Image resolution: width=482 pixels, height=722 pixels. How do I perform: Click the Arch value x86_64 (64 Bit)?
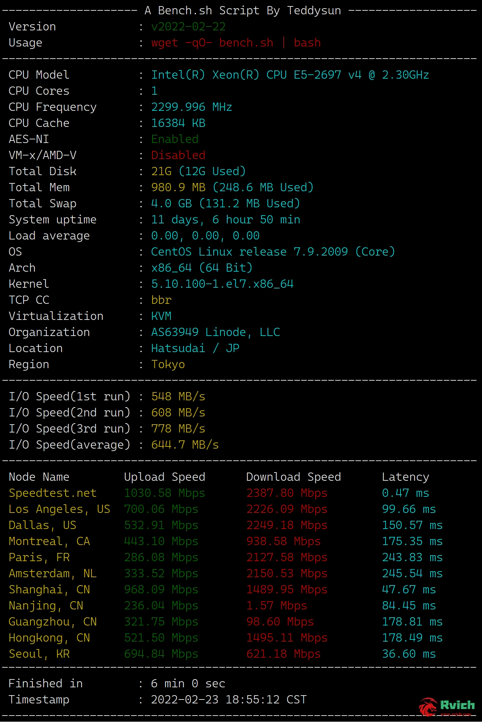pyautogui.click(x=202, y=268)
